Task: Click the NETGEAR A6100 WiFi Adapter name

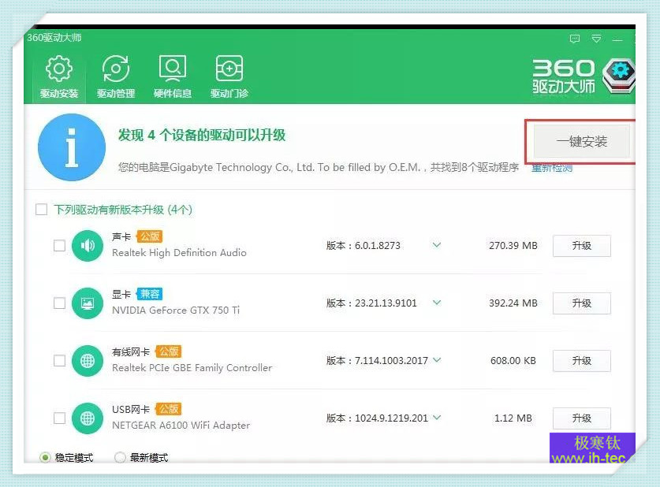Action: 181,426
